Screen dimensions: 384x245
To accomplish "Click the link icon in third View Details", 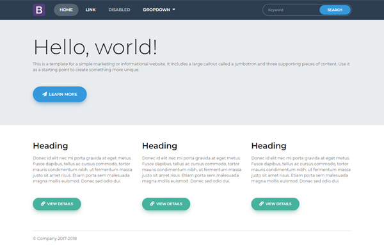I will (262, 203).
